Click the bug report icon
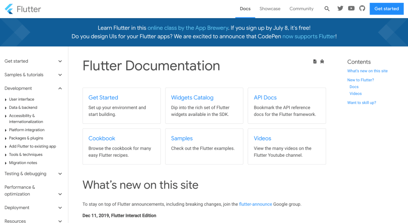This screenshot has height=223, width=408. click(x=322, y=61)
